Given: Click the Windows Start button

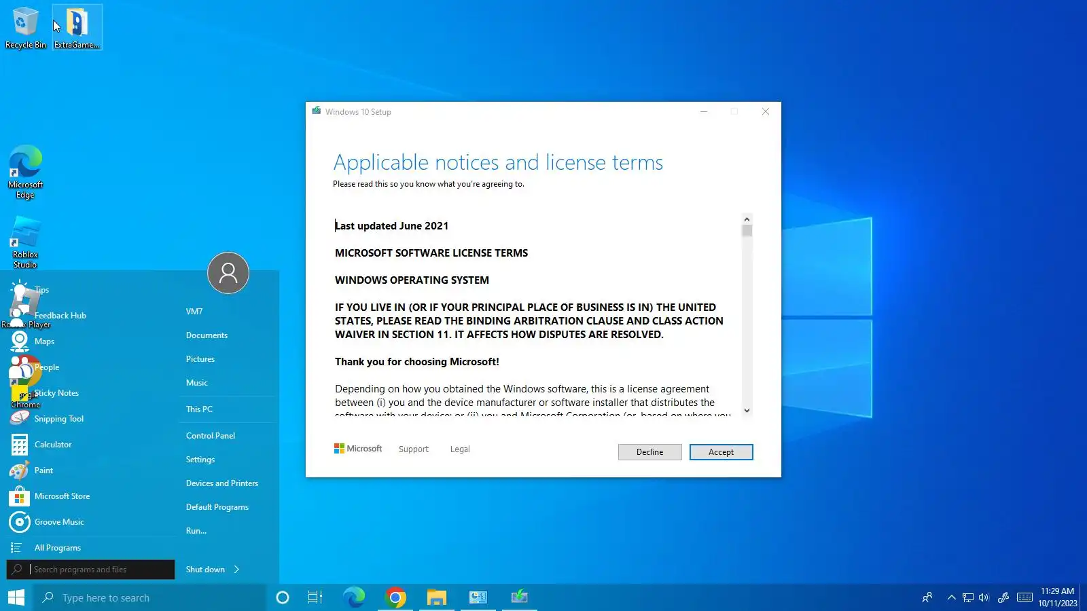Looking at the screenshot, I should click(x=16, y=597).
